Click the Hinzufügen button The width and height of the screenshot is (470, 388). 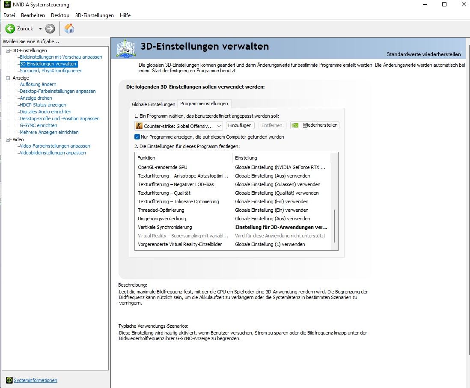click(240, 125)
